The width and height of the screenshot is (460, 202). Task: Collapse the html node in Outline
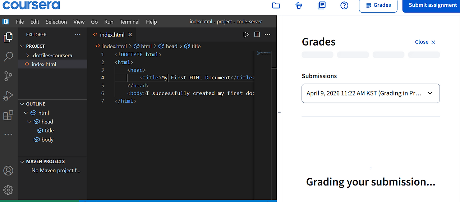26,113
